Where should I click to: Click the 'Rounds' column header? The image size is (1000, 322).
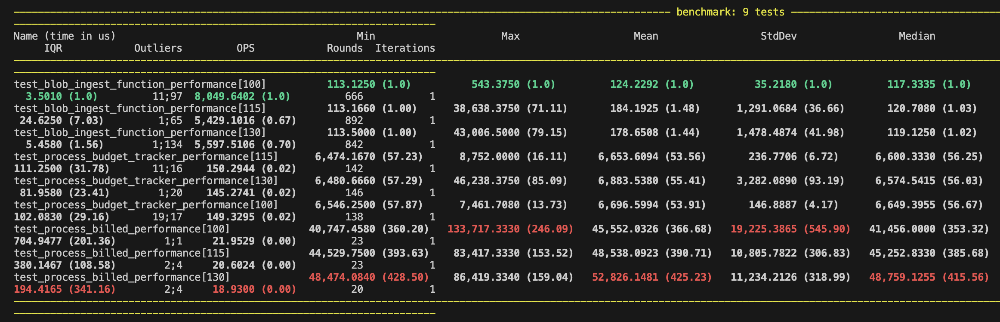pos(345,48)
